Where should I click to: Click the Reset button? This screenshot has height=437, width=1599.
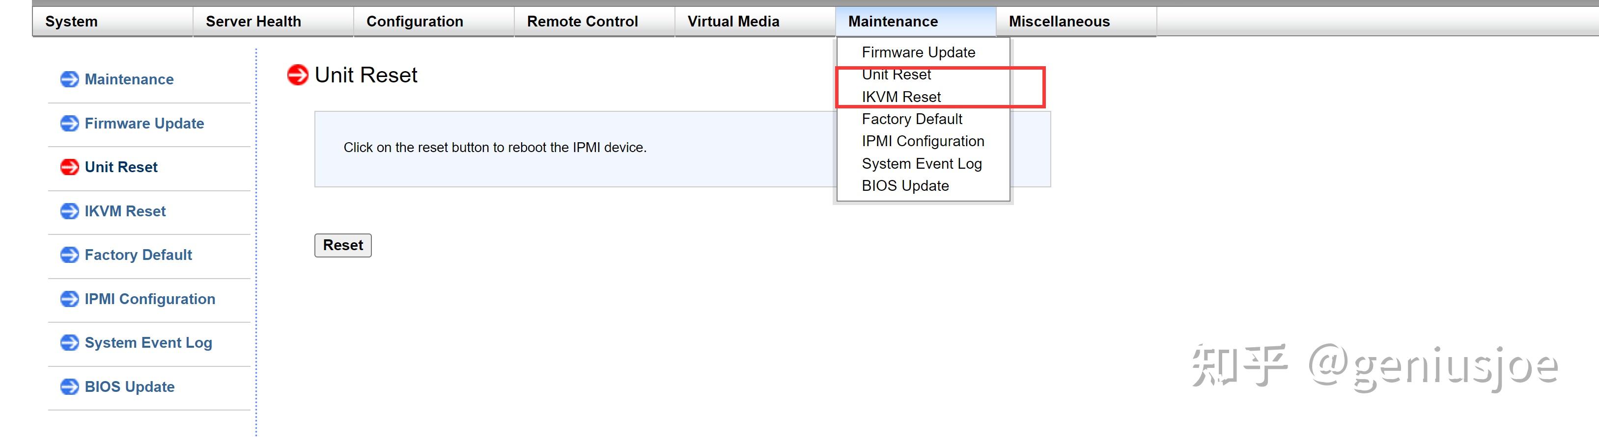343,245
